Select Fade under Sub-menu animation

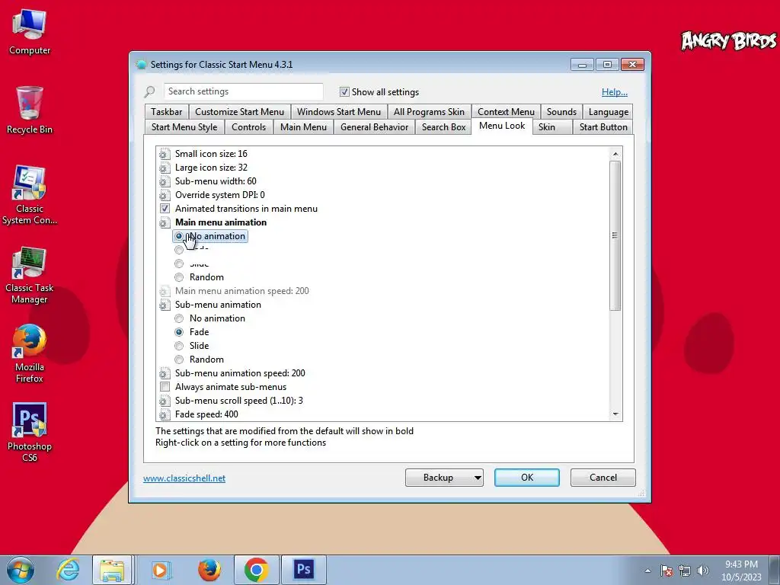179,332
